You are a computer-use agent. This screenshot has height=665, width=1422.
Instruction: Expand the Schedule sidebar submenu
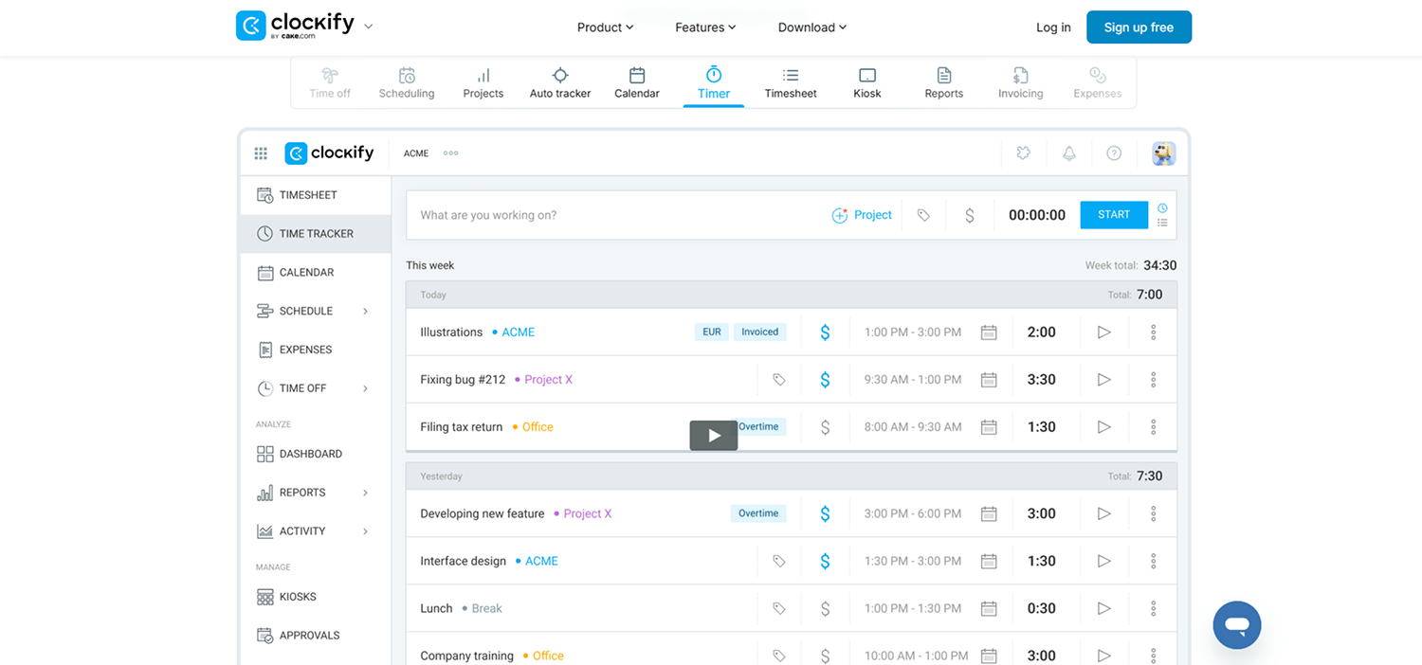(x=365, y=312)
